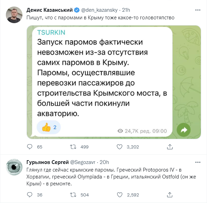Open the @Segozavr profile handle
The width and height of the screenshot is (207, 203).
[x=83, y=162]
